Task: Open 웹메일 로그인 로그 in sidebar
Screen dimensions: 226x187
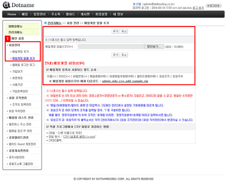Action: [23, 65]
